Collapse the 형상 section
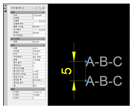 click(x=43, y=89)
